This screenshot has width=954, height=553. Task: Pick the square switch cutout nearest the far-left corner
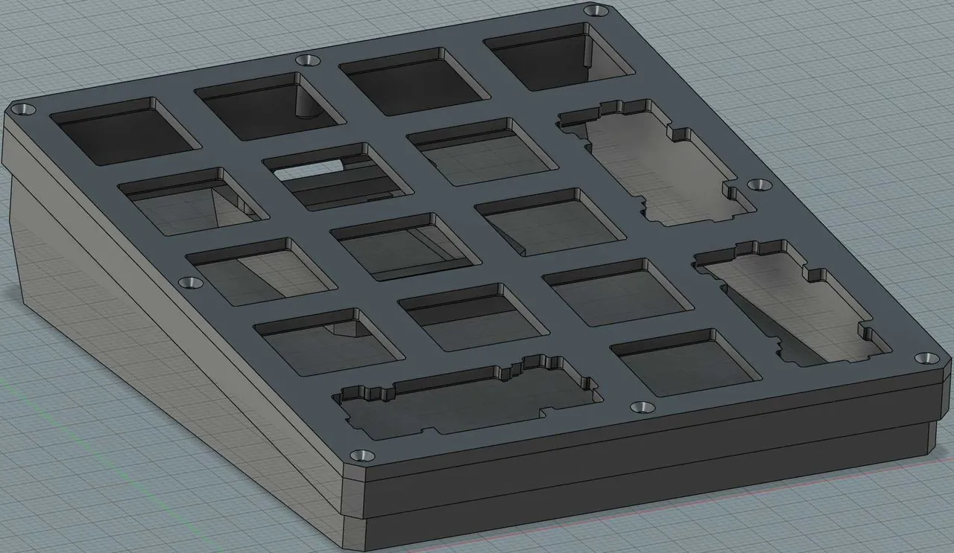125,131
